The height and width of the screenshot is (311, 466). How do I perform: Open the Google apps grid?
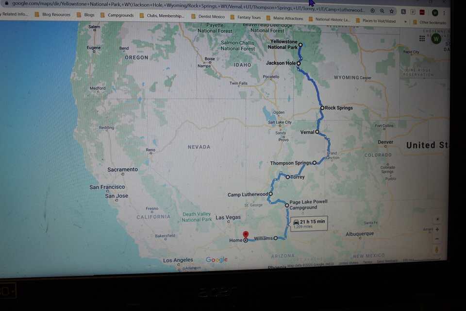coord(422,38)
